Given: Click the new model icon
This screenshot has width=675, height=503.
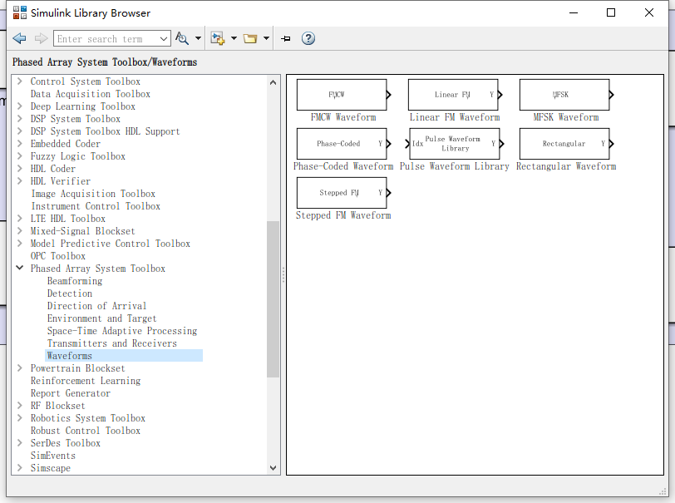Looking at the screenshot, I should pos(218,39).
